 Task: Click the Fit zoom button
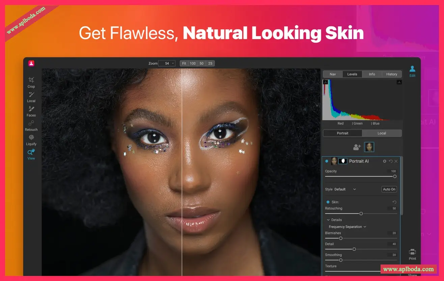pos(184,63)
